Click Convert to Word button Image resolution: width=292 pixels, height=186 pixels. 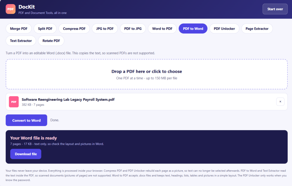pyautogui.click(x=27, y=120)
